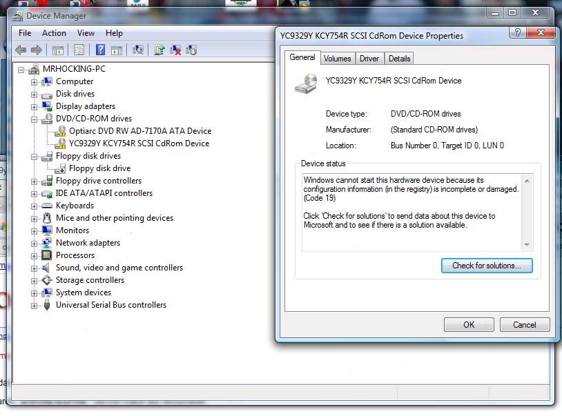The height and width of the screenshot is (416, 562).
Task: Click the Show/Hide Console Tree icon
Action: click(58, 50)
